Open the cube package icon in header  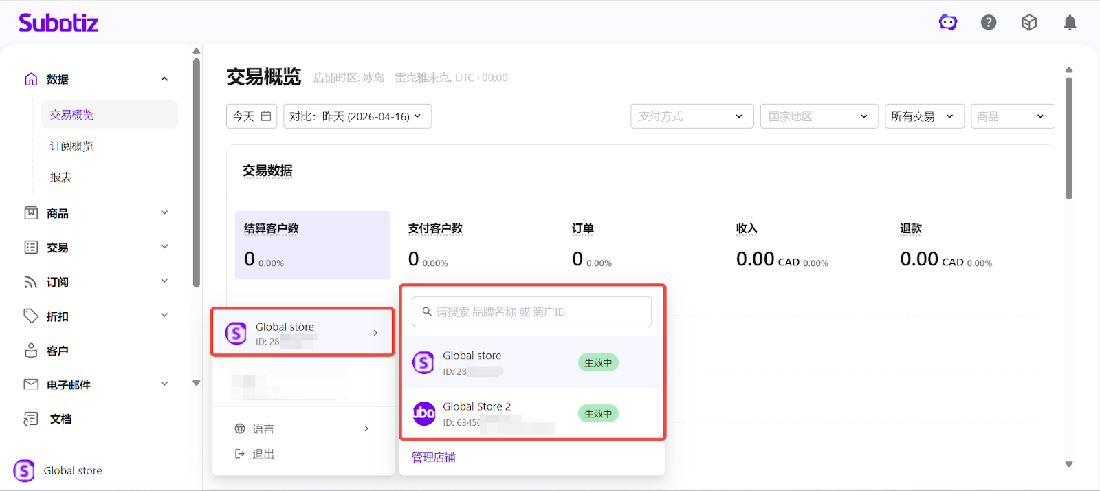[x=1029, y=23]
